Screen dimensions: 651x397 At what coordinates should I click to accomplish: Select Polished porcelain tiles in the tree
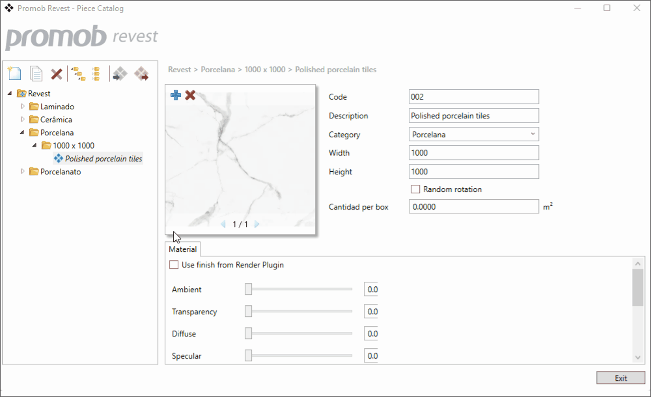[x=104, y=159]
